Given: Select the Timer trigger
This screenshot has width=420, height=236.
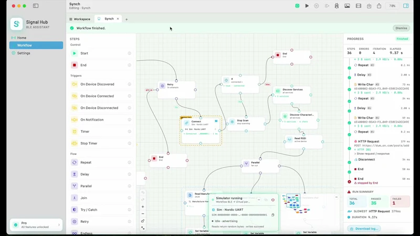Looking at the screenshot, I should [101, 132].
